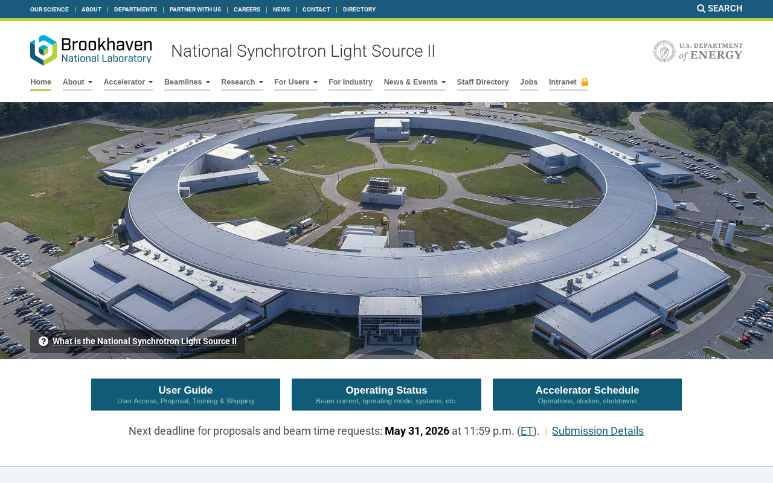Viewport: 773px width, 483px height.
Task: Open the Accelerator Schedule button
Action: click(587, 395)
